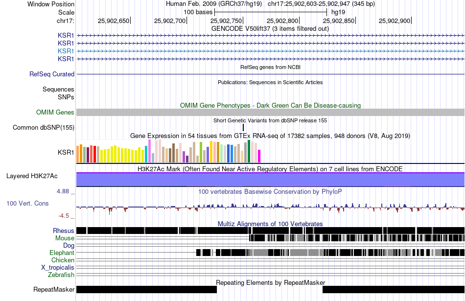Click the gray OMIM Genes bar
This screenshot has width=465, height=301.
pyautogui.click(x=271, y=112)
